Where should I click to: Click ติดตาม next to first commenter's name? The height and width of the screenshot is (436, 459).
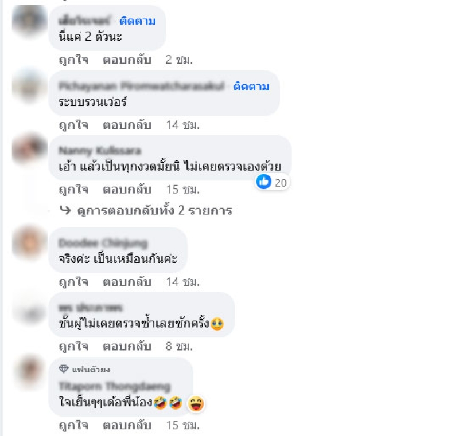pos(138,21)
